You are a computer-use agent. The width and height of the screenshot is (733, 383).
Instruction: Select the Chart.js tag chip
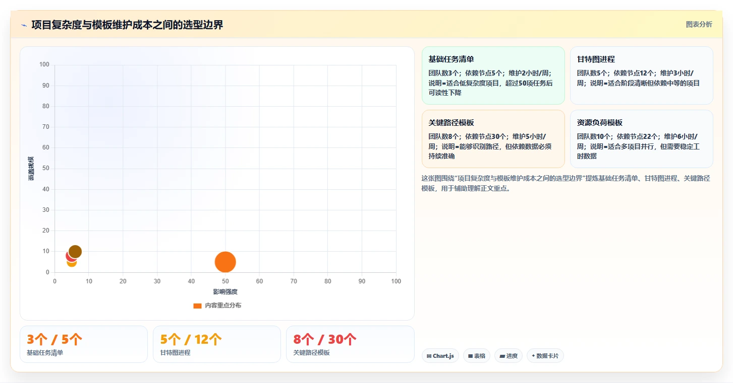point(440,356)
